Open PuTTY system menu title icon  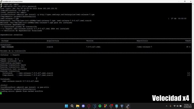pos(1,1)
